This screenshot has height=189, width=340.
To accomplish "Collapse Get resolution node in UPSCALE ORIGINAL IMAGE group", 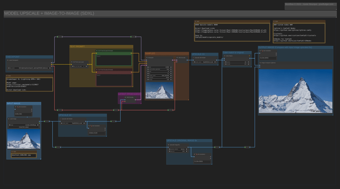I will [194, 154].
